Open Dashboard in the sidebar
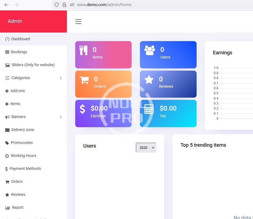 20,39
